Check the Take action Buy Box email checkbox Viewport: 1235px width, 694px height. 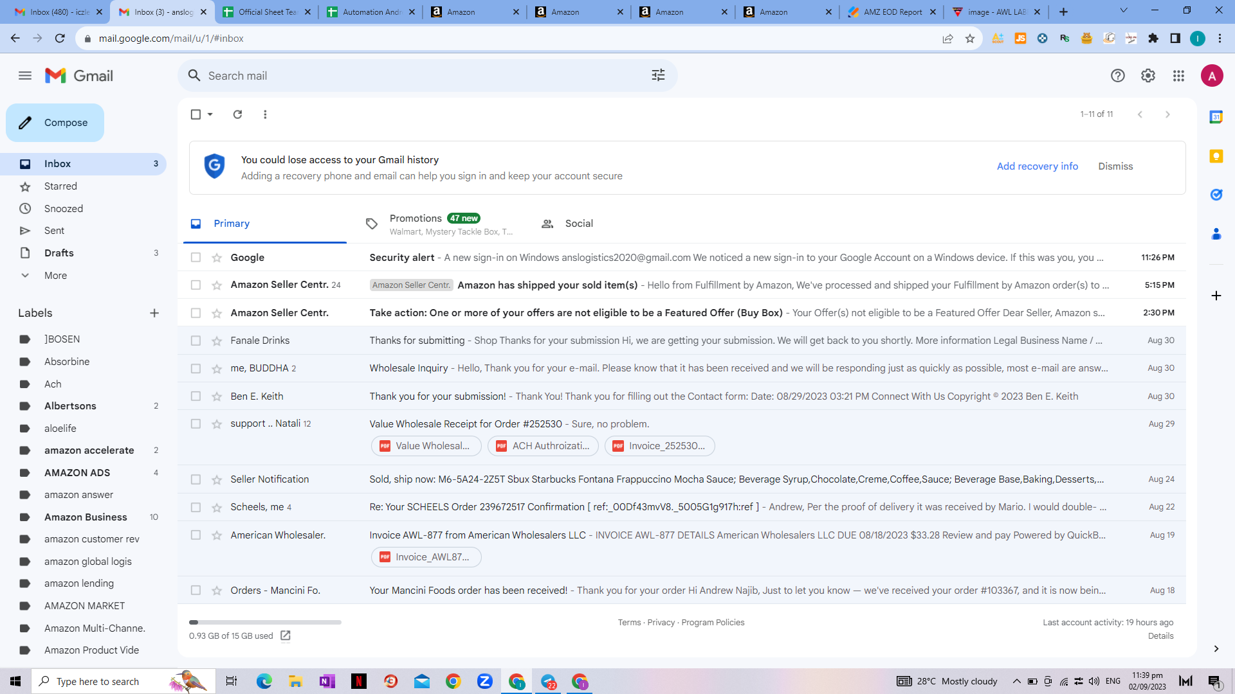pos(196,313)
